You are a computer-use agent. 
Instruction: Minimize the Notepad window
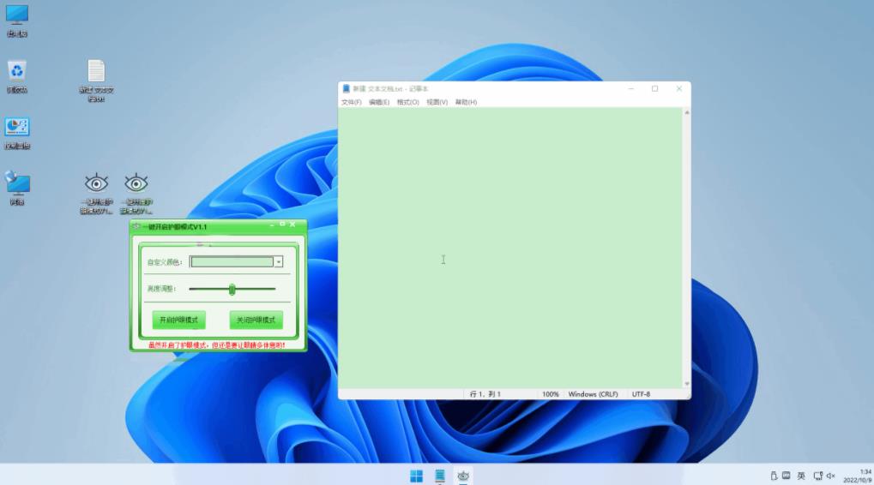(x=631, y=88)
